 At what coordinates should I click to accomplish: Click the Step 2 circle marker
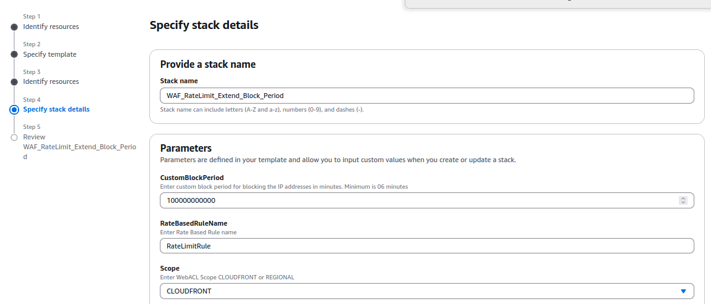point(14,55)
